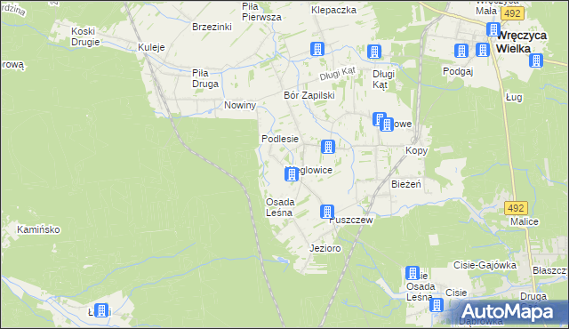Click road 492 shield near Wręczyca Mała
Screen dimensions: 569x329
pyautogui.click(x=512, y=14)
